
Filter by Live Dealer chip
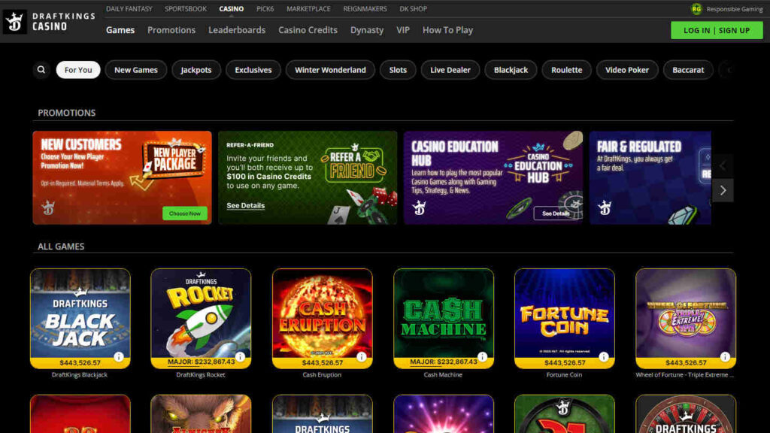[450, 70]
